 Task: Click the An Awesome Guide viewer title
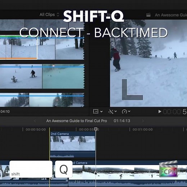click(x=171, y=15)
